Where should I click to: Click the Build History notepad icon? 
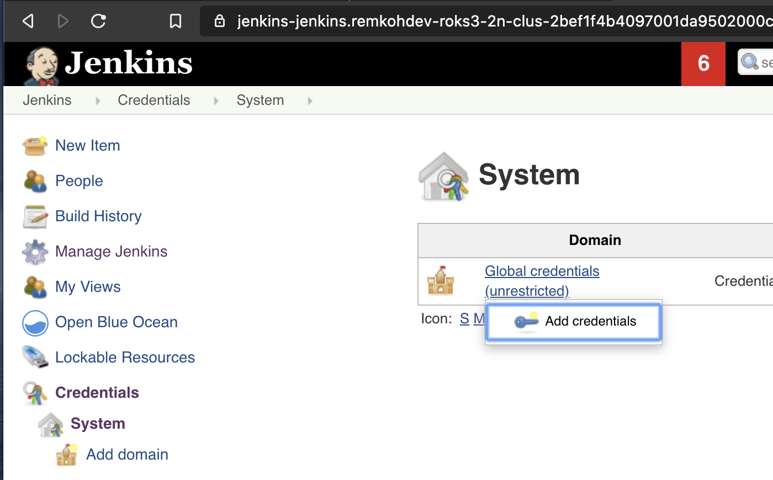point(35,216)
